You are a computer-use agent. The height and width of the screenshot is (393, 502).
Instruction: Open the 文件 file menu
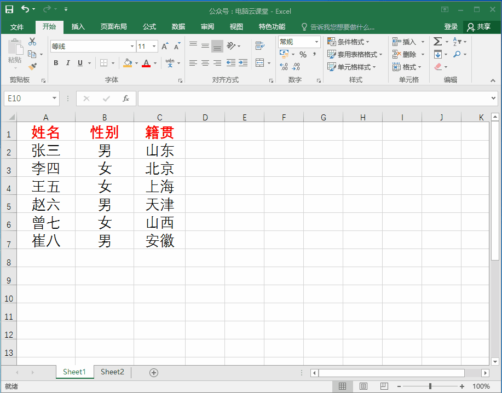17,27
